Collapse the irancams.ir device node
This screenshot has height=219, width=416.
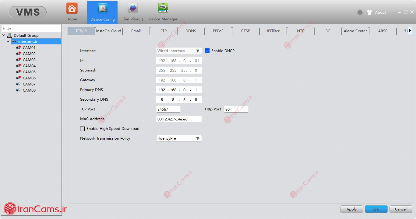coord(8,41)
